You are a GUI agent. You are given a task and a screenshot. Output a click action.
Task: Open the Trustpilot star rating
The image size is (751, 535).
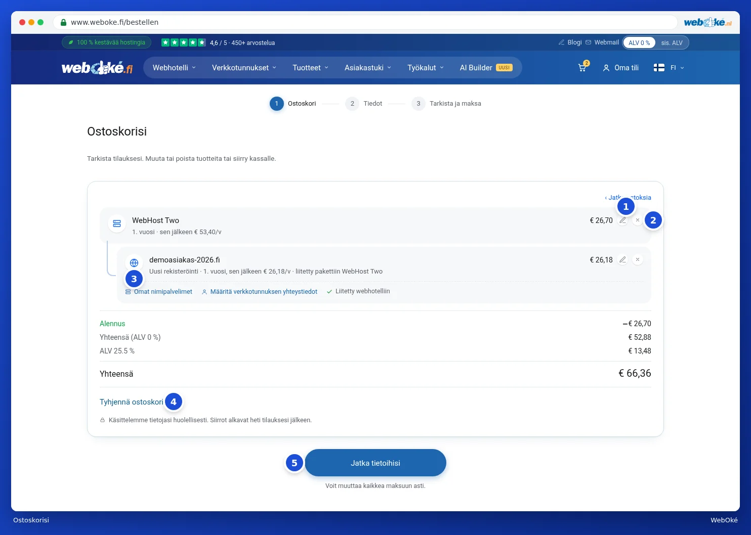pos(184,42)
